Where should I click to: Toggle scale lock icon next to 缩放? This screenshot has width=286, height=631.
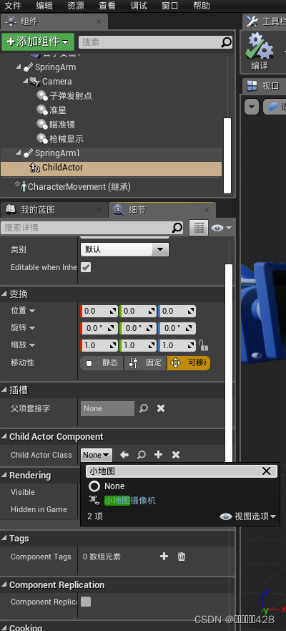coord(203,345)
